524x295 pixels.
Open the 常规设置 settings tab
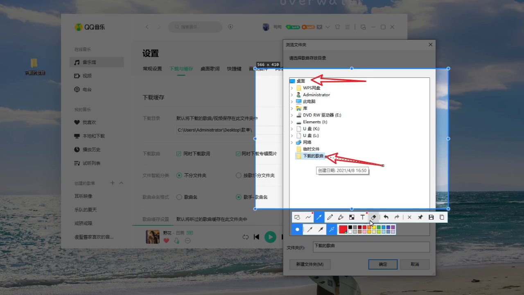click(x=152, y=69)
